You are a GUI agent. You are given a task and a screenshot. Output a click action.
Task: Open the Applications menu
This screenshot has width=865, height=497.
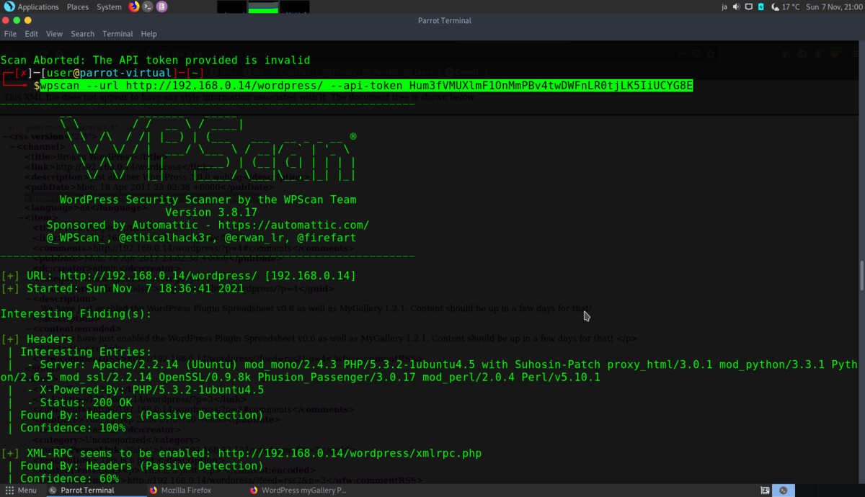click(38, 6)
